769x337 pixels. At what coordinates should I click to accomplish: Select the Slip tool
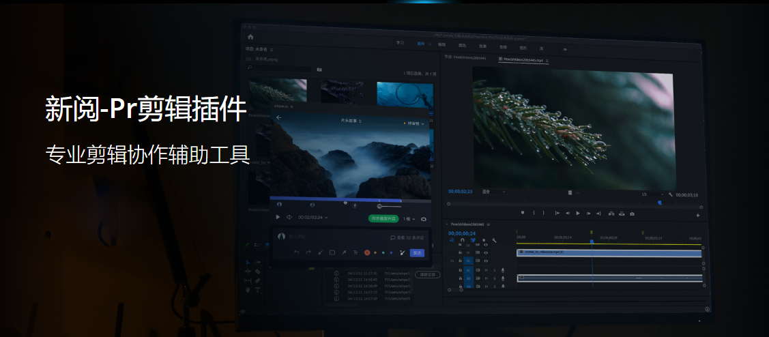[248, 280]
